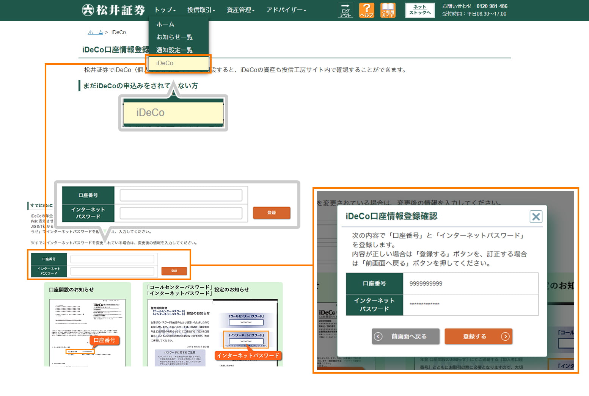
Task: Click the 登録する button in dialog
Action: click(x=478, y=336)
